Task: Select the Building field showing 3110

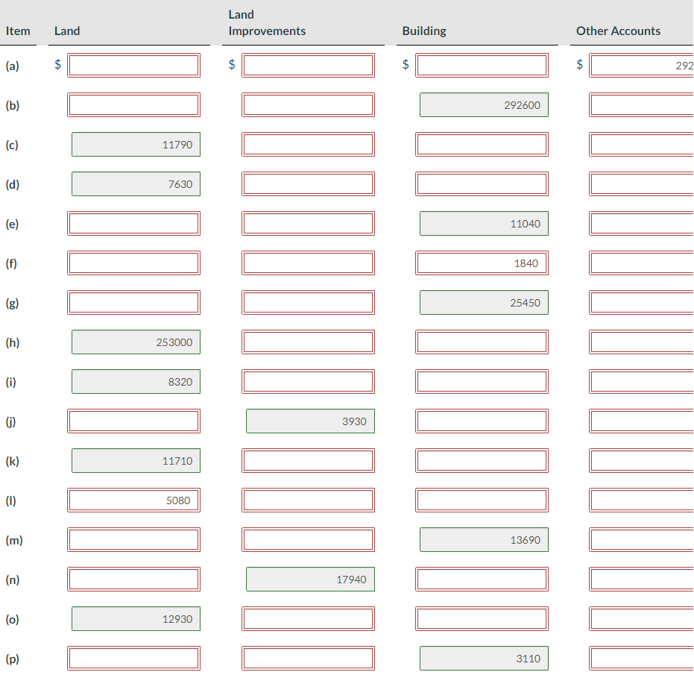Action: tap(484, 658)
